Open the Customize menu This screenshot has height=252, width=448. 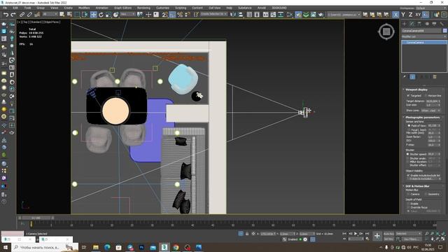(x=162, y=8)
